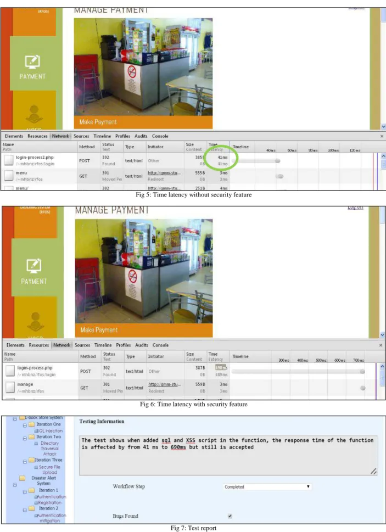Click the USER person icon in Fig 6
Screen dimensions: 386x532
pyautogui.click(x=35, y=322)
